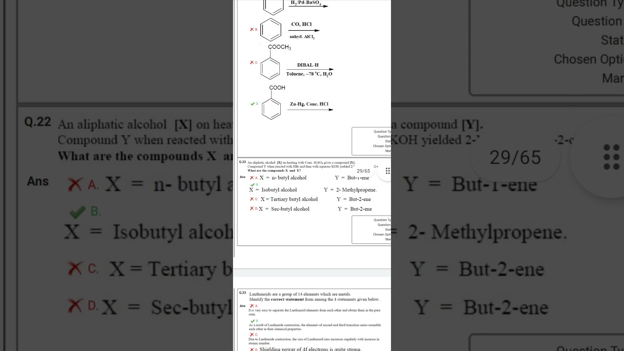Screen dimensions: 624x351
Task: Click the red cross of Q.23 option A
Action: (252, 306)
